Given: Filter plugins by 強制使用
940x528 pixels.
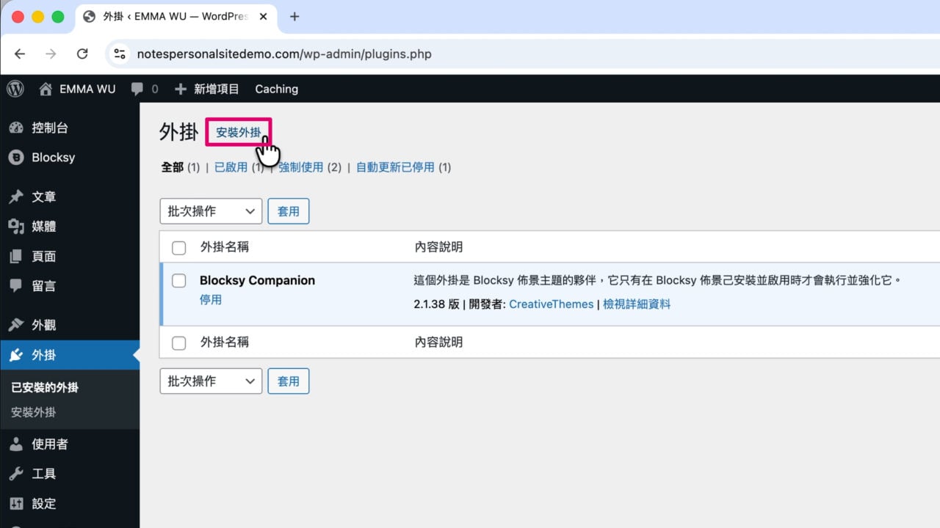Looking at the screenshot, I should tap(301, 167).
